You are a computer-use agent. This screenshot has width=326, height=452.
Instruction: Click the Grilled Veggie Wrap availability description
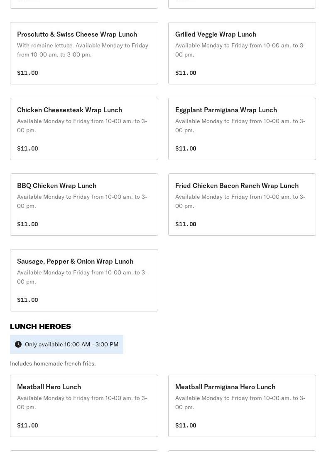[x=240, y=50]
